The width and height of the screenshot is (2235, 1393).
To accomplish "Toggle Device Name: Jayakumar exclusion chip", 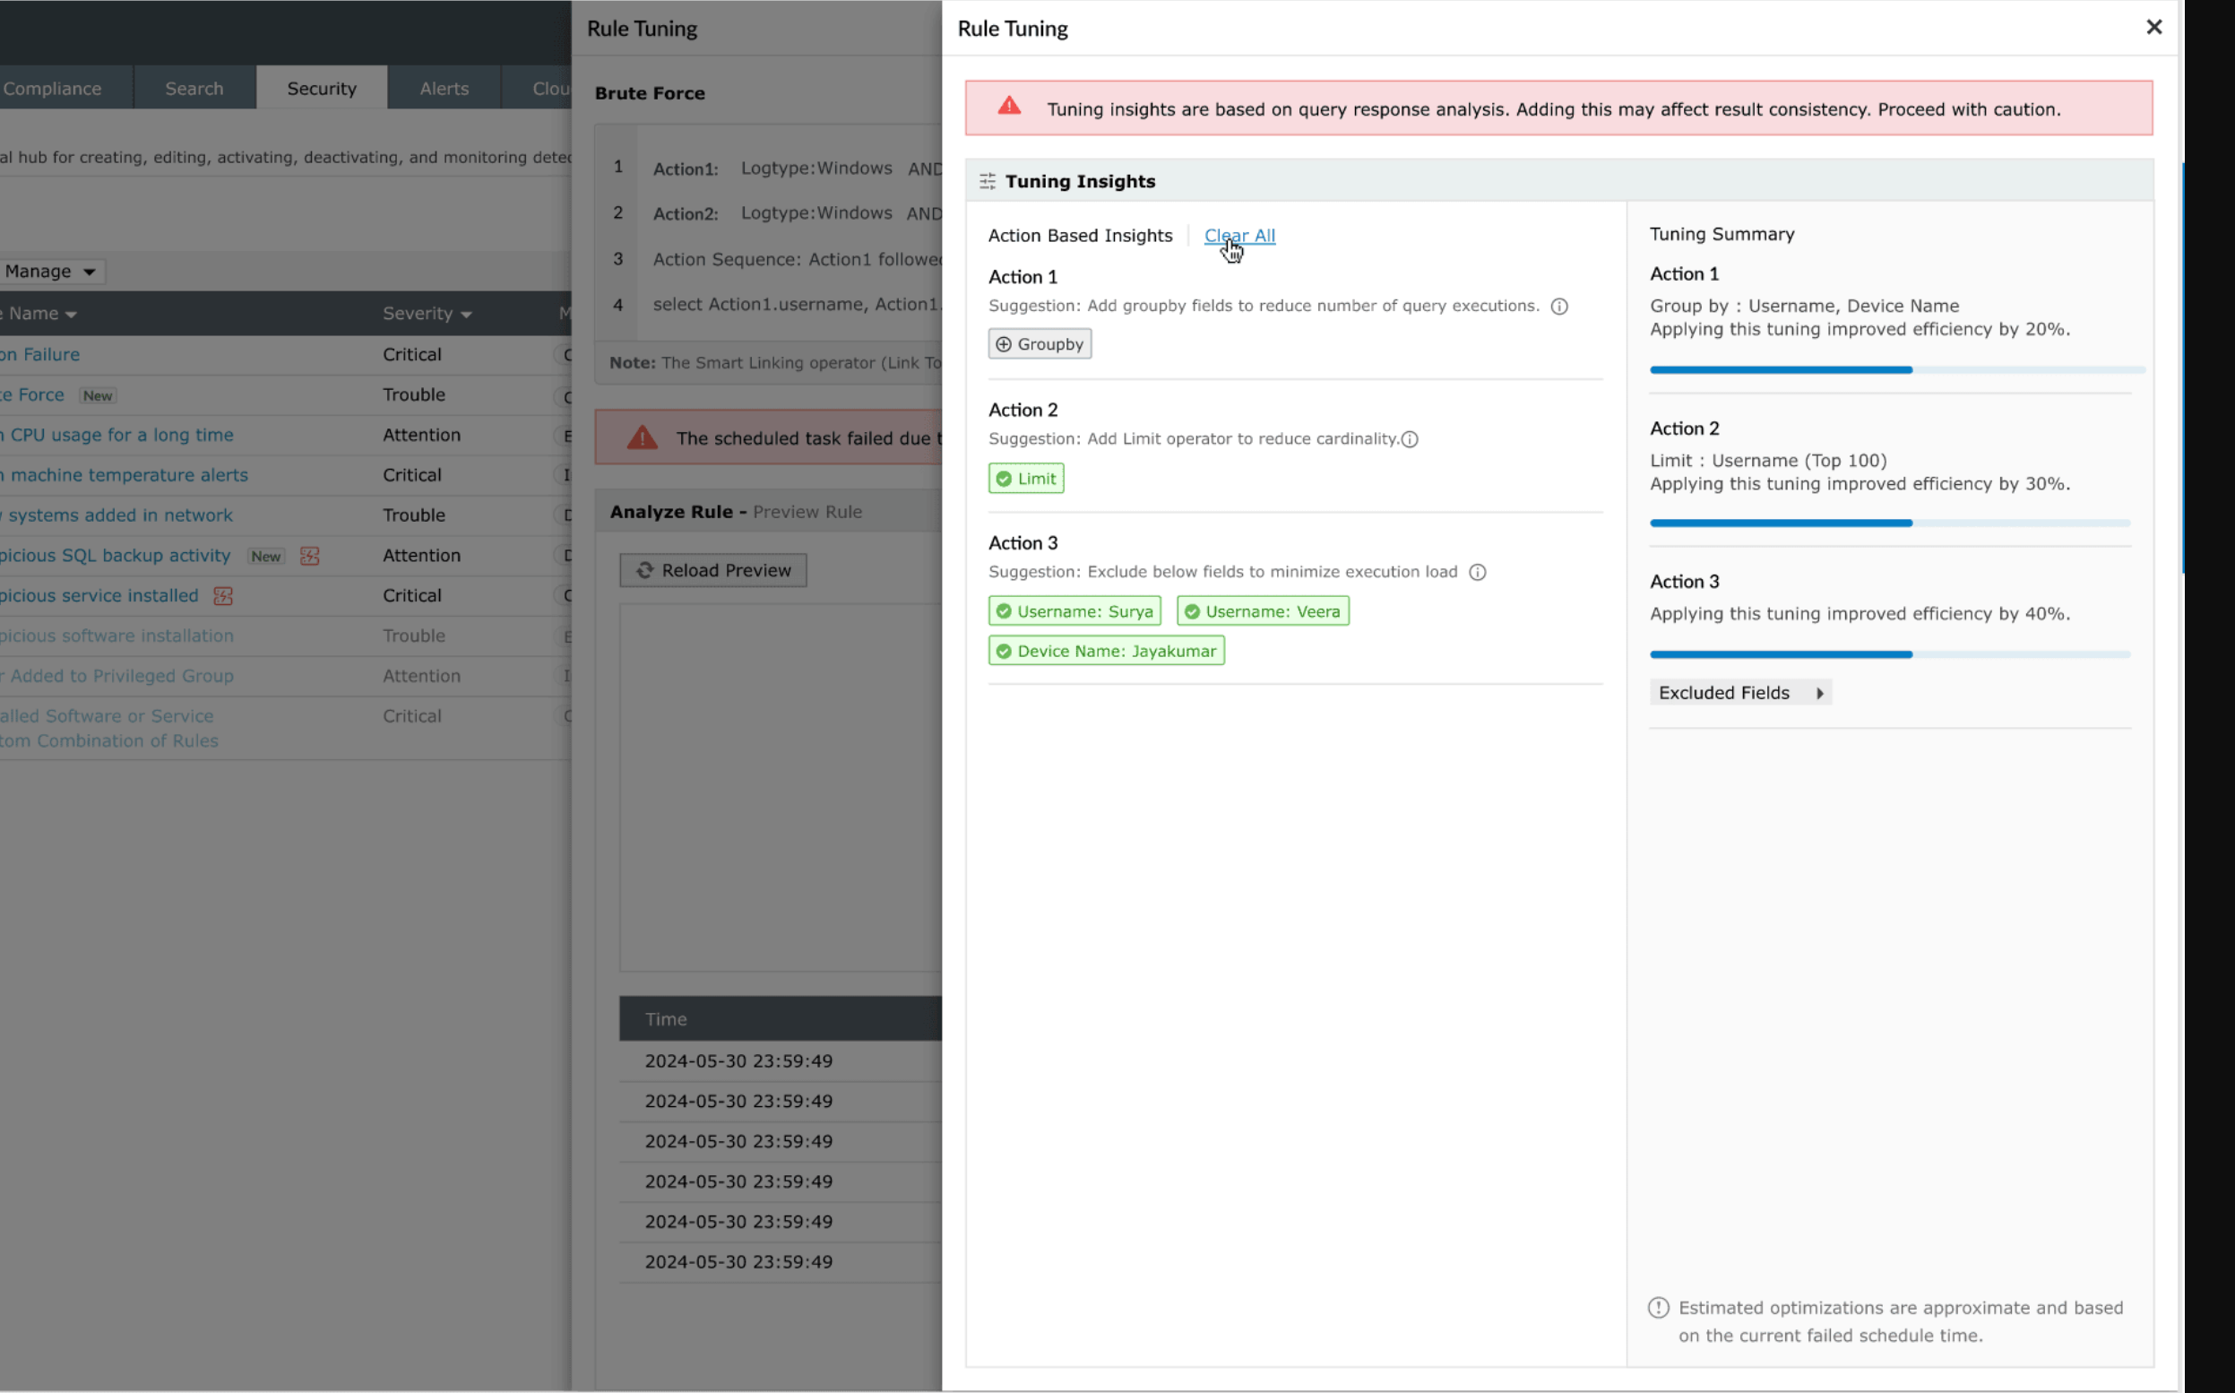I will (x=1106, y=652).
